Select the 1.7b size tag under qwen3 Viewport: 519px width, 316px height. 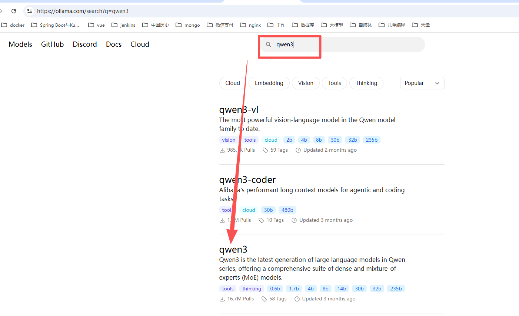click(294, 289)
